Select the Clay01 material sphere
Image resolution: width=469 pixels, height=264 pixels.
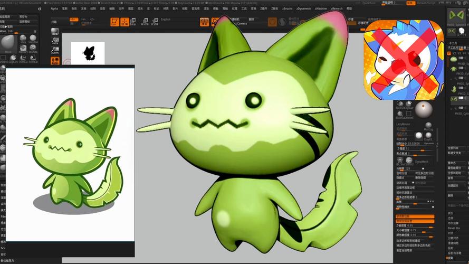[x=428, y=137]
